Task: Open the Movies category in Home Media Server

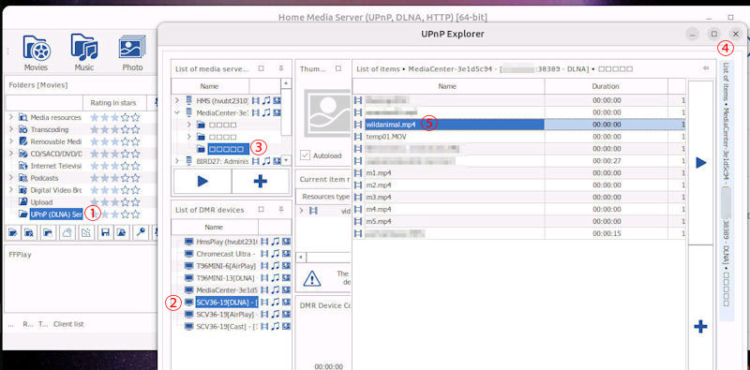Action: (37, 52)
